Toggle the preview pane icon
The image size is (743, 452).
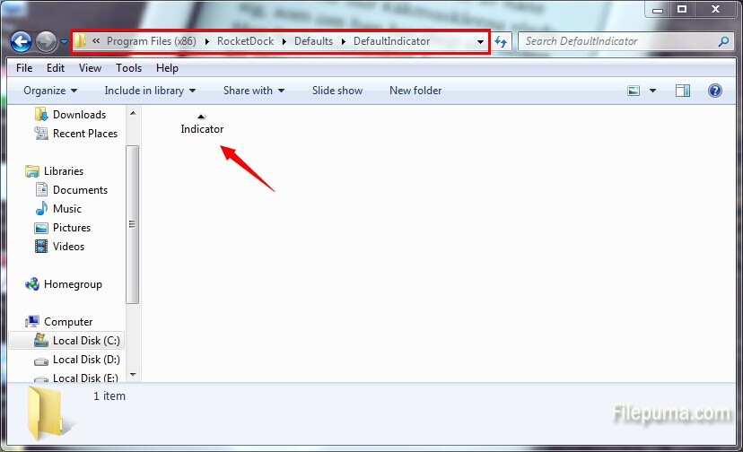click(683, 91)
